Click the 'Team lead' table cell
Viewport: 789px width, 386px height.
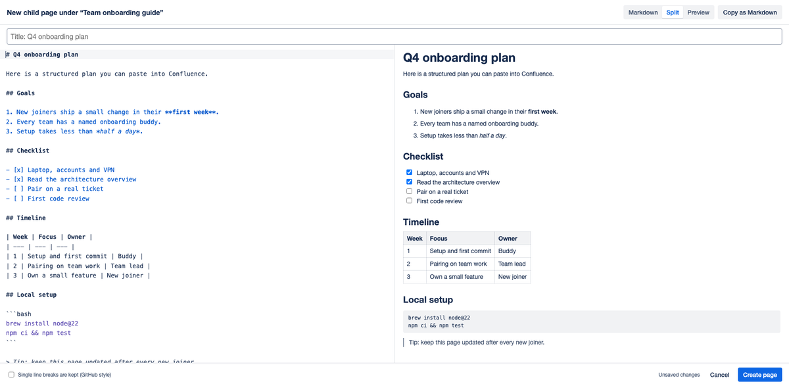[512, 264]
